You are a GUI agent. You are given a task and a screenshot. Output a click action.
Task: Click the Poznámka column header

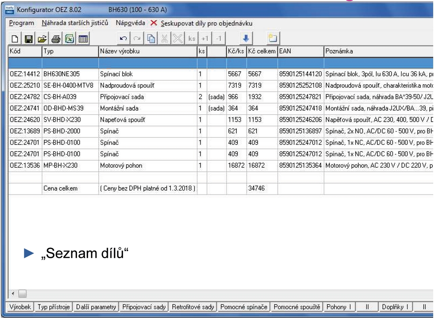pos(379,52)
